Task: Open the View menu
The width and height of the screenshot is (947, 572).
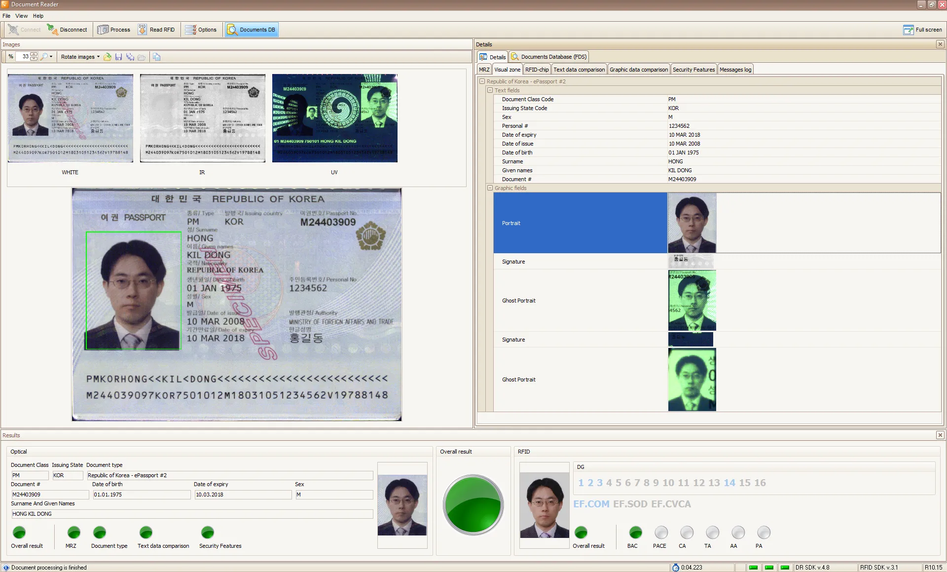Action: tap(21, 16)
